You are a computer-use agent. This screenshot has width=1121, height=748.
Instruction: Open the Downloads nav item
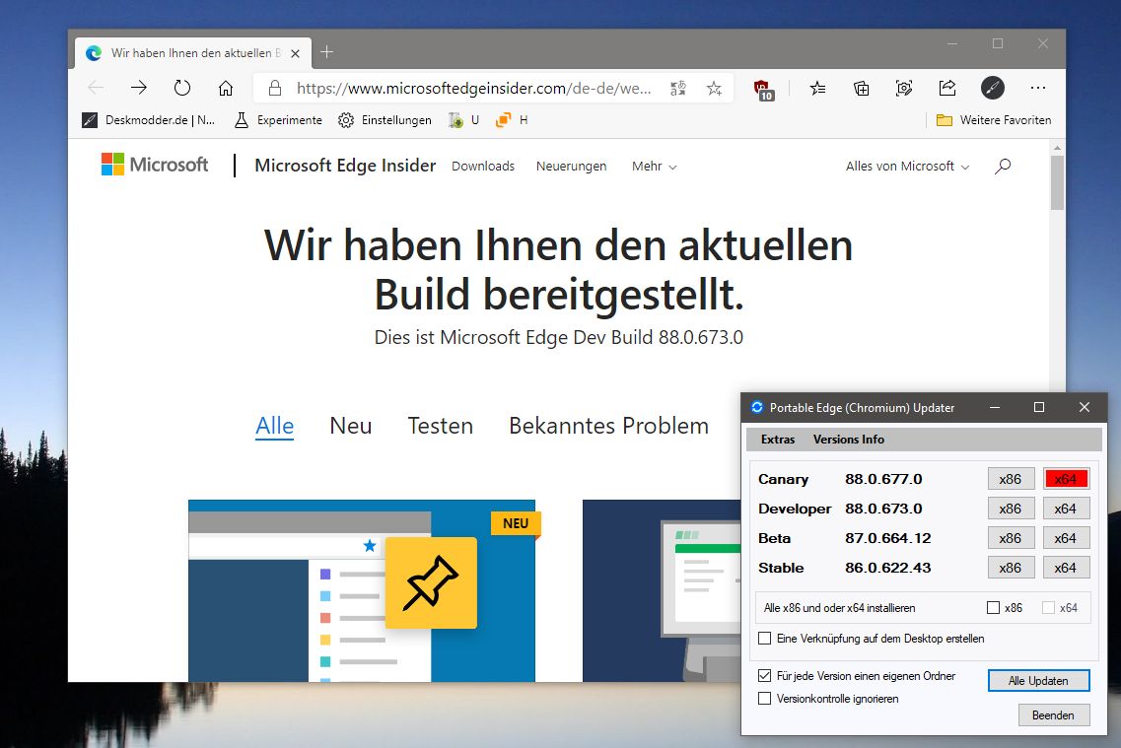pyautogui.click(x=483, y=166)
